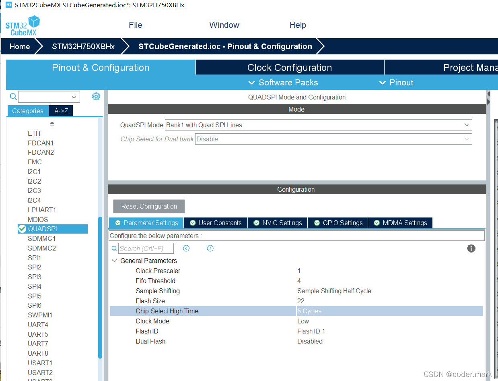Screen dimensions: 498x381
Task: Switch to Project Manager tab
Action: pyautogui.click(x=441, y=68)
